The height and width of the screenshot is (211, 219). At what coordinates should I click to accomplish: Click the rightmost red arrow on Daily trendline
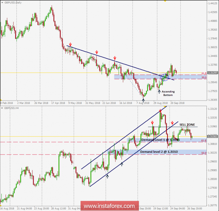click(x=115, y=58)
